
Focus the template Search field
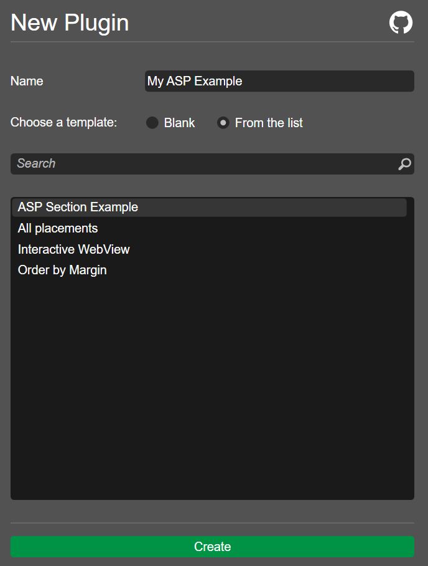212,164
